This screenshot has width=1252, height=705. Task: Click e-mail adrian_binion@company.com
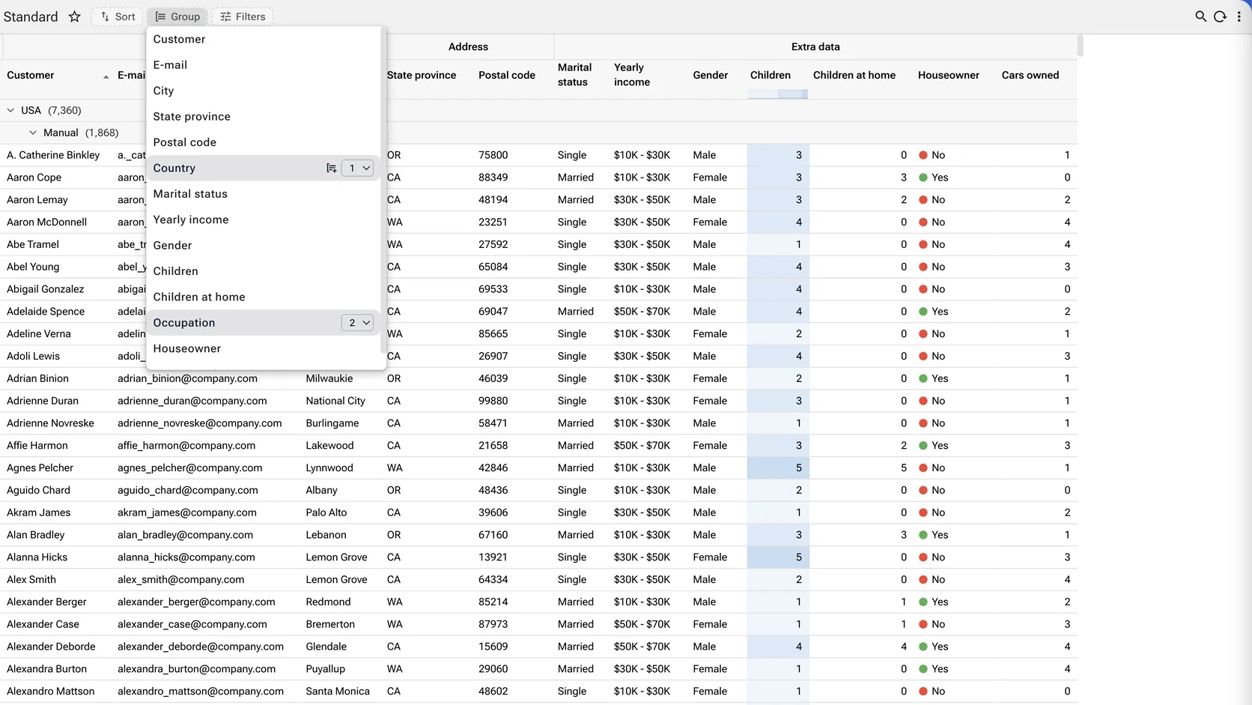coord(187,378)
